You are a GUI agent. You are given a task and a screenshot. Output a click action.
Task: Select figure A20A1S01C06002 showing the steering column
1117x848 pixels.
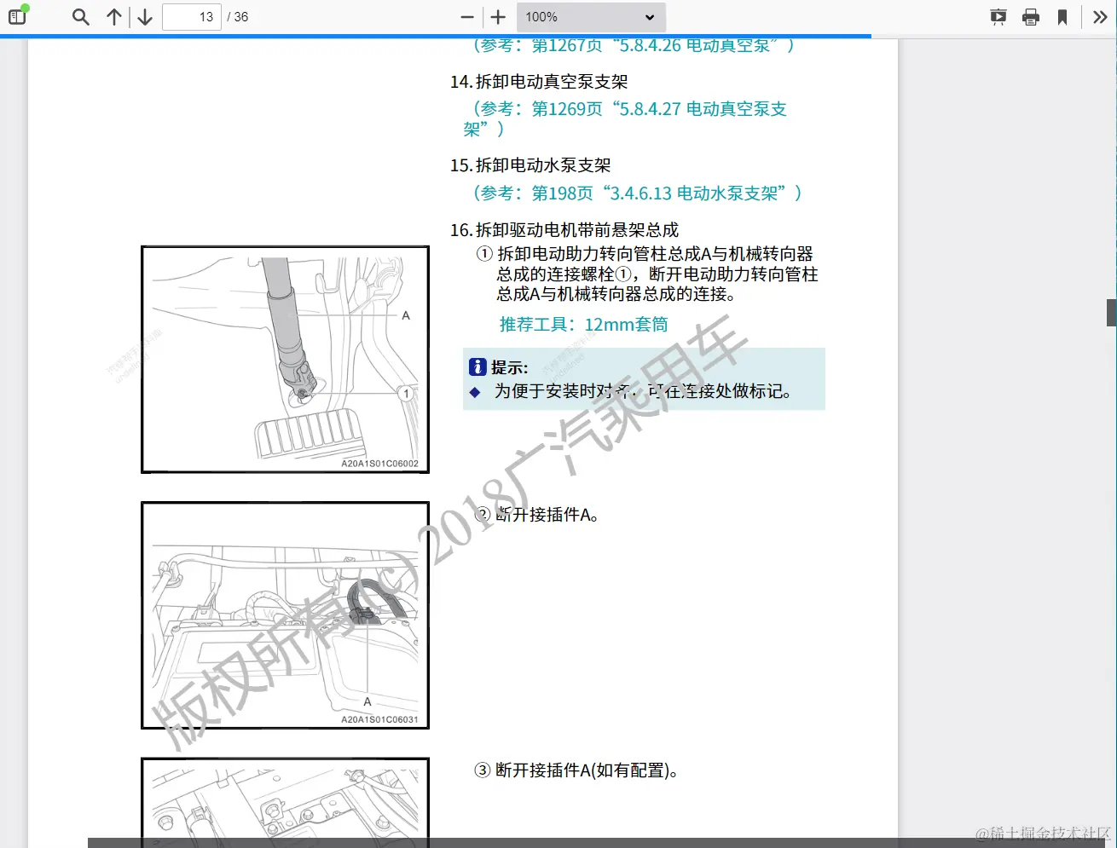285,359
